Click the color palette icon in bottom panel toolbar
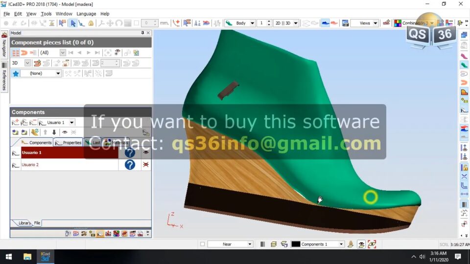Screen dimensions: 470x264 pos(117,234)
